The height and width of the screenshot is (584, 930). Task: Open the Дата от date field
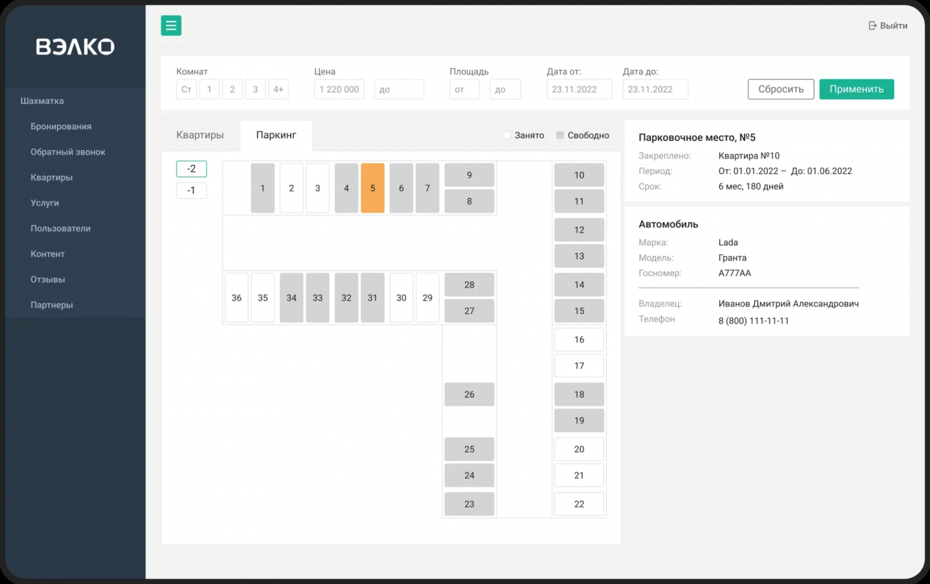click(580, 89)
